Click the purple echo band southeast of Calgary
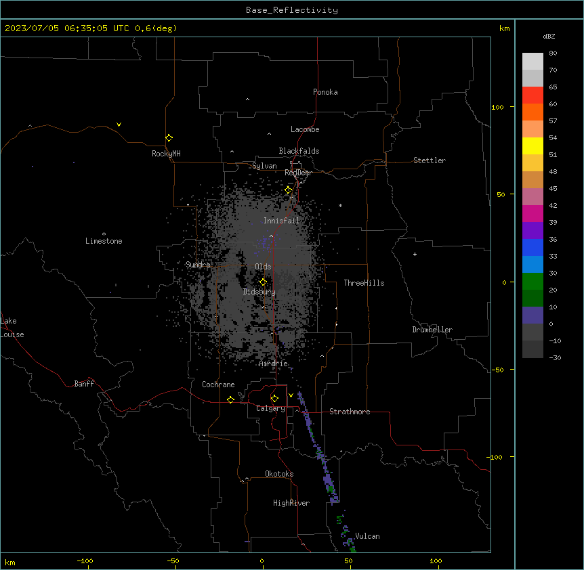The width and height of the screenshot is (584, 570). coord(318,448)
